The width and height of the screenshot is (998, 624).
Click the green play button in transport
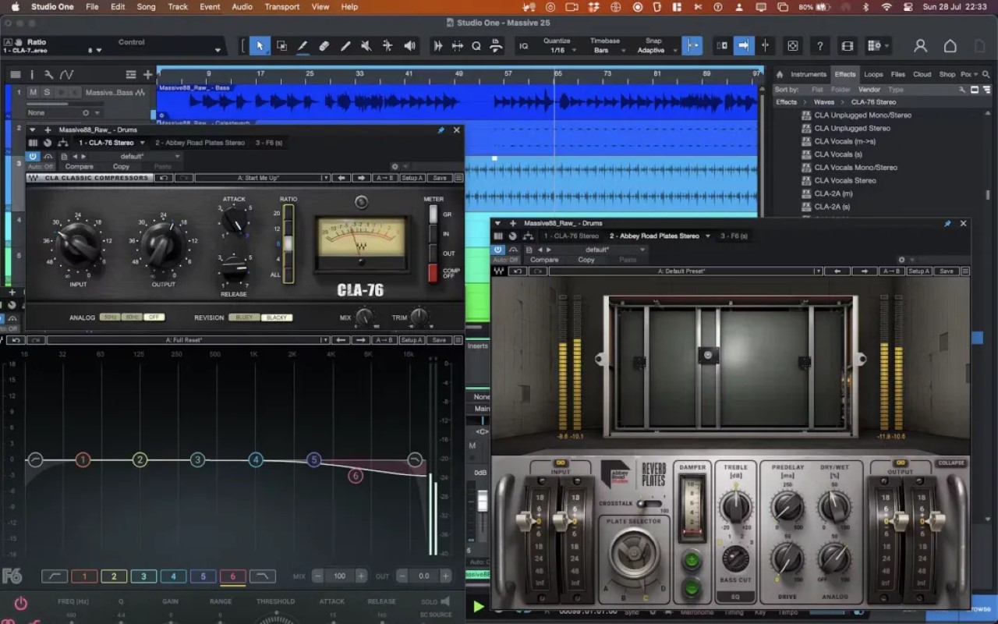[479, 607]
